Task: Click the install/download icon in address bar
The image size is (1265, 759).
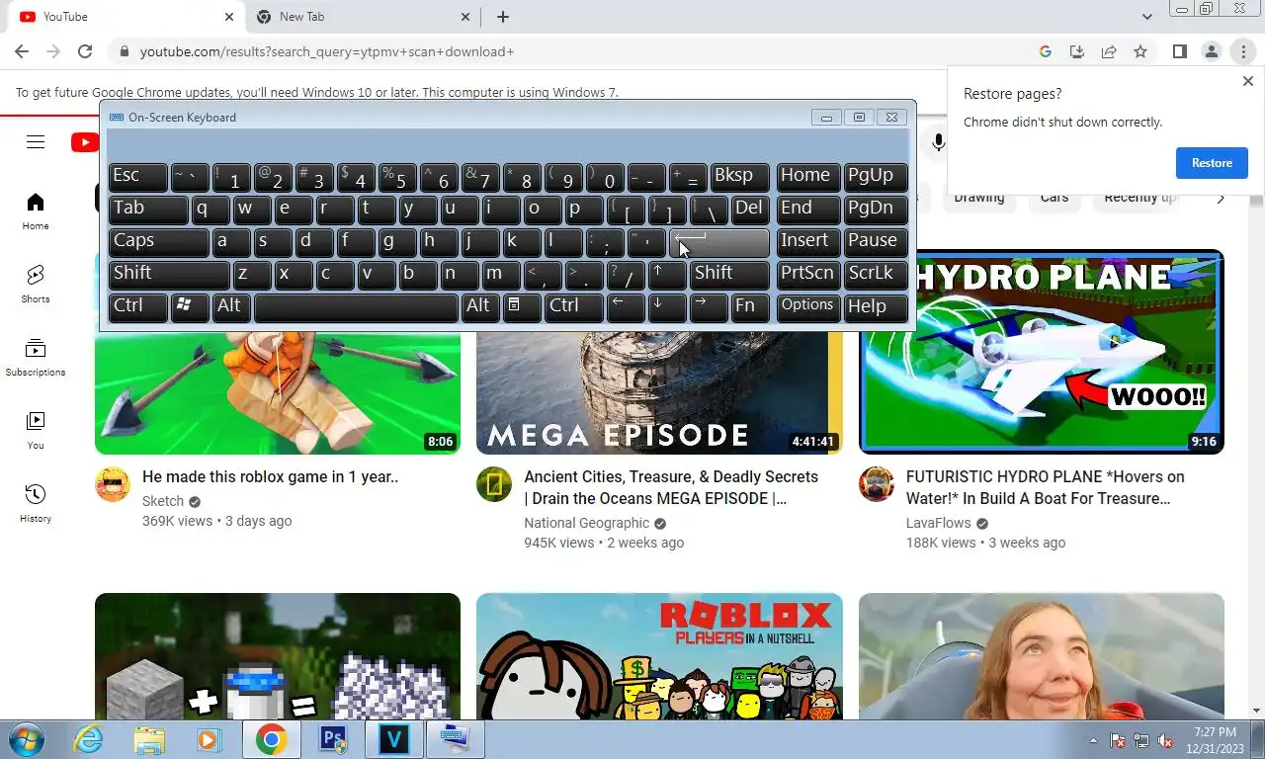Action: point(1077,51)
